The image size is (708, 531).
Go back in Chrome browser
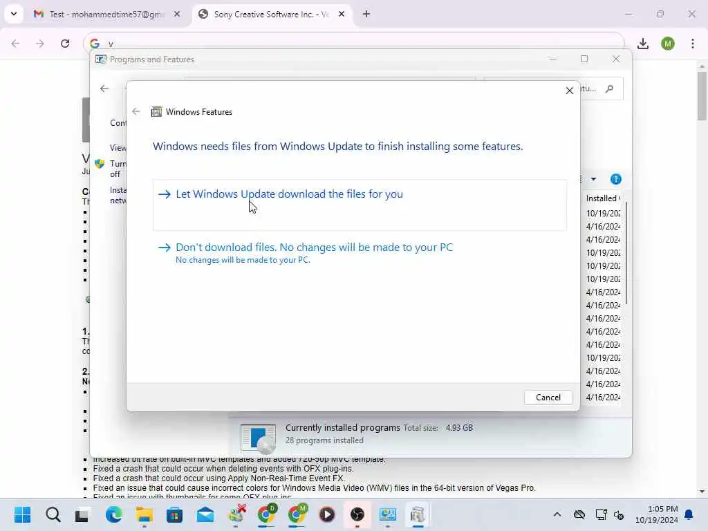coord(15,44)
